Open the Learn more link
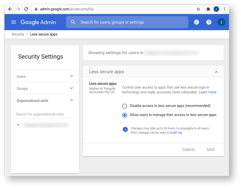The width and height of the screenshot is (241, 188). click(207, 92)
